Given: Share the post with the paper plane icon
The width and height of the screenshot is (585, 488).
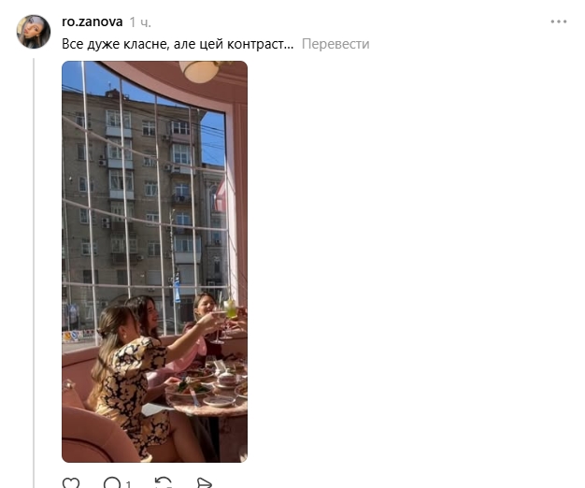Looking at the screenshot, I should tap(204, 483).
